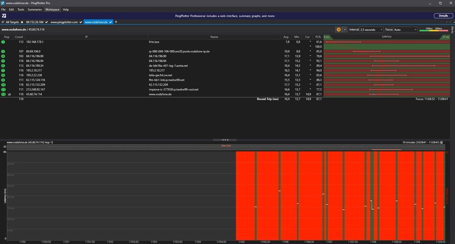Image resolution: width=455 pixels, height=244 pixels.
Task: Click the Avg column header
Action: pyautogui.click(x=286, y=37)
